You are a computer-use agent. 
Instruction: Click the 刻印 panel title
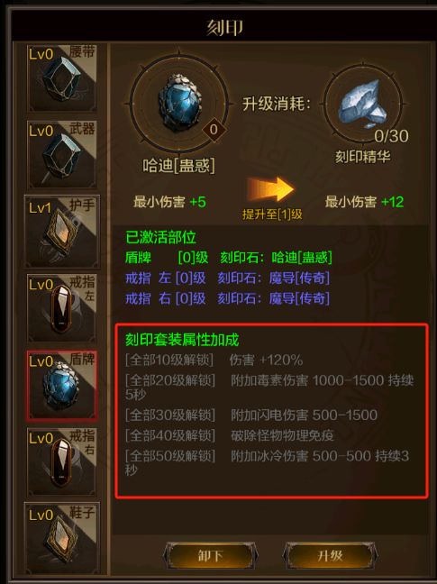point(225,27)
